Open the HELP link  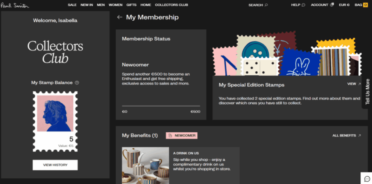point(296,5)
